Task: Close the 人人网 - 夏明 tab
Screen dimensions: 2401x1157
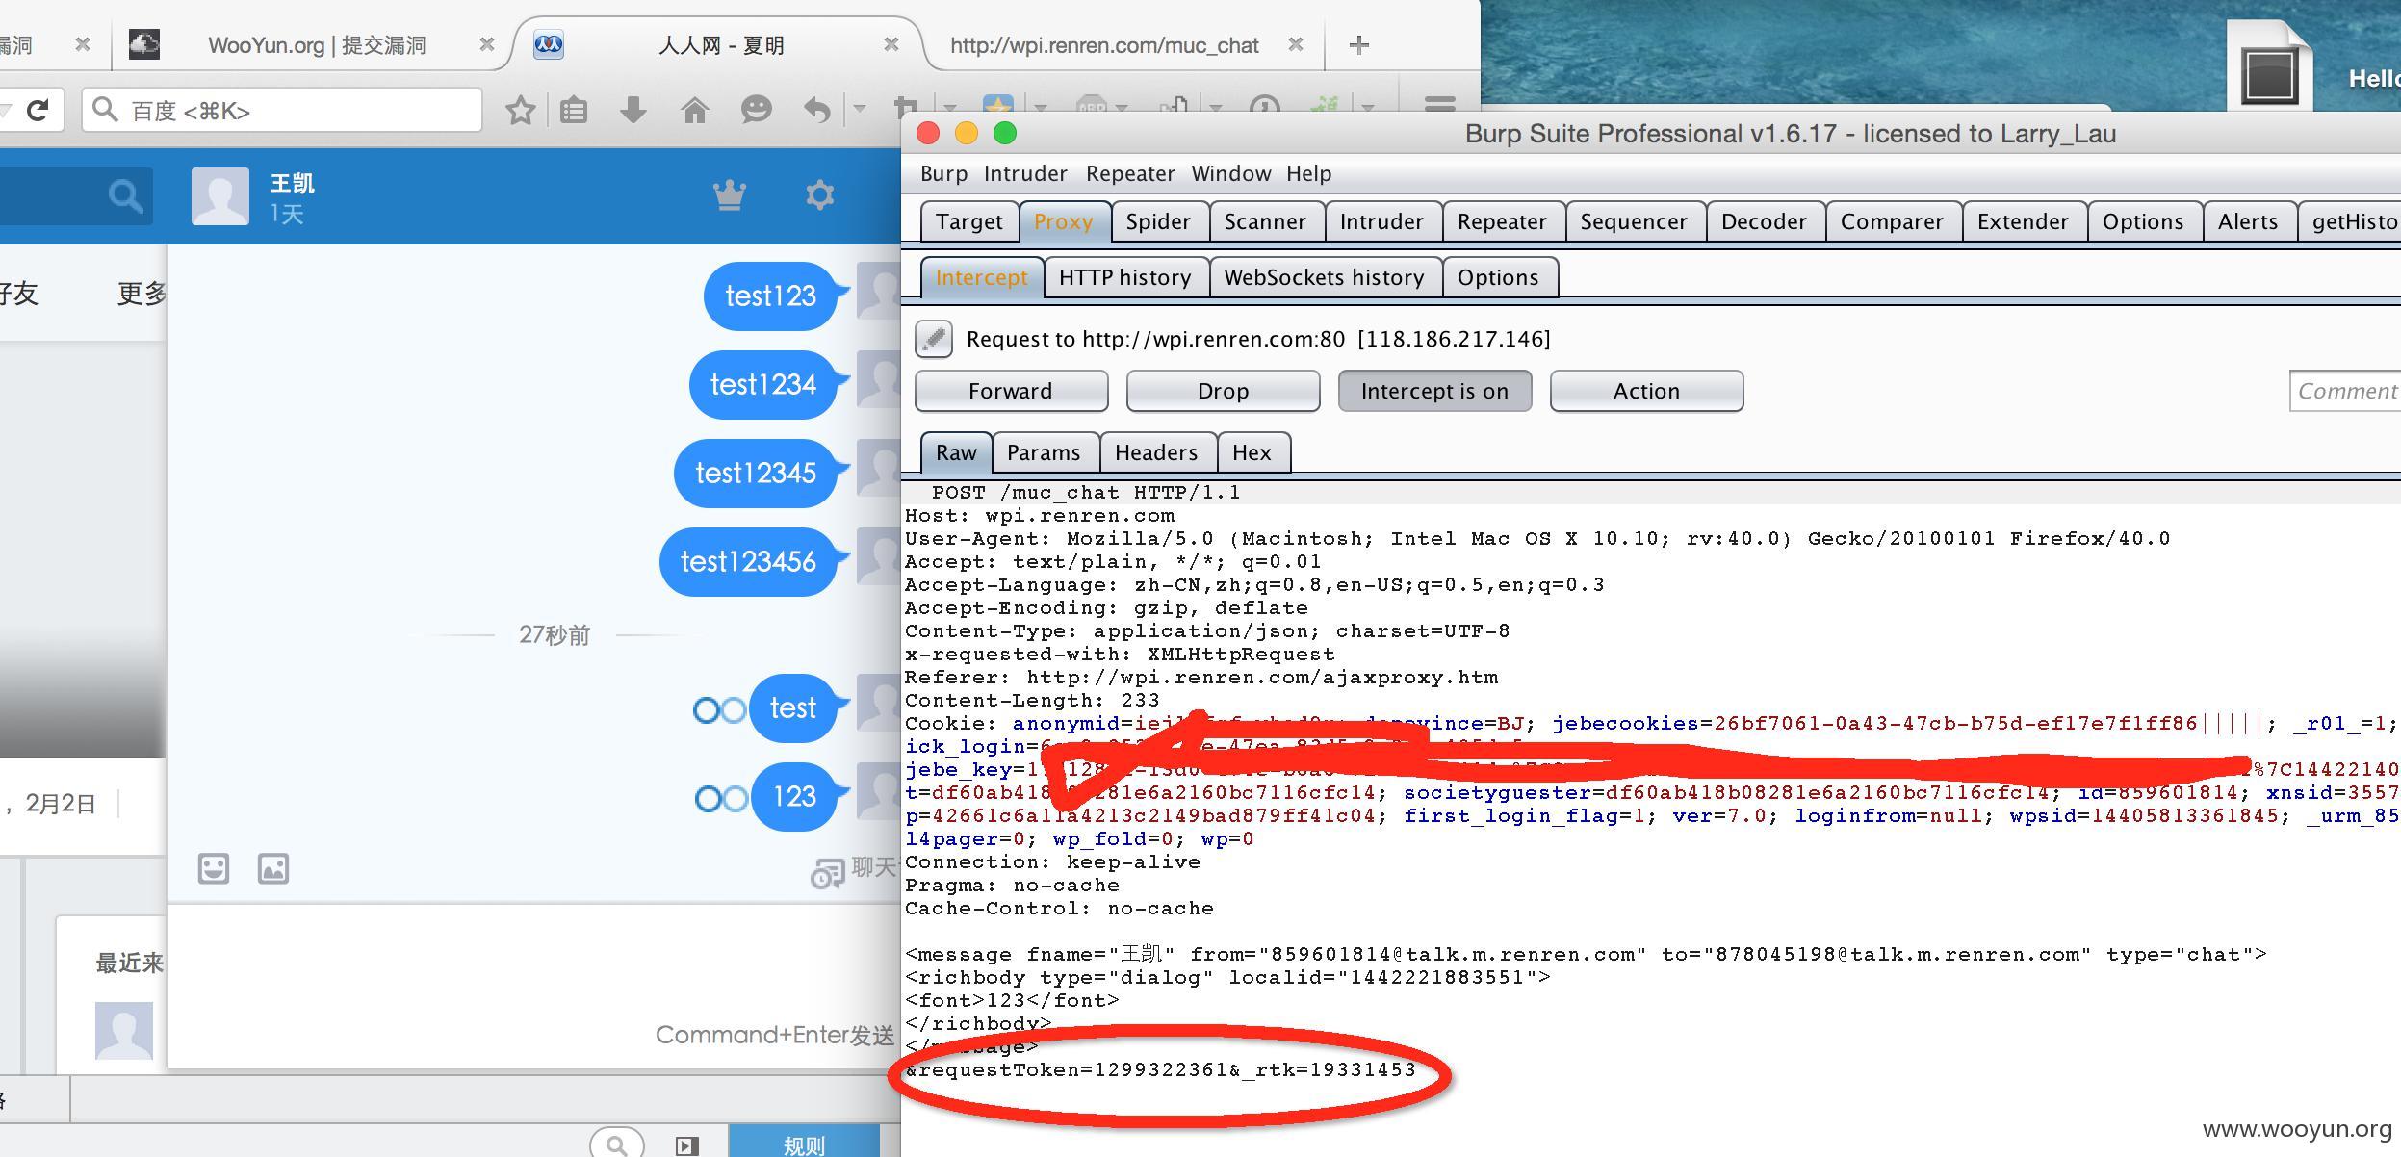Action: [x=891, y=44]
